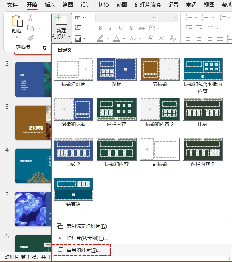Click the Section icon
This screenshot has height=262, width=232.
pos(78,38)
